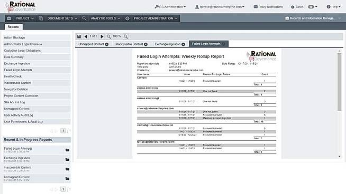Viewport: 346px width, 194px height.
Task: Switch to the Inaccessible Content report tab
Action: point(129,44)
